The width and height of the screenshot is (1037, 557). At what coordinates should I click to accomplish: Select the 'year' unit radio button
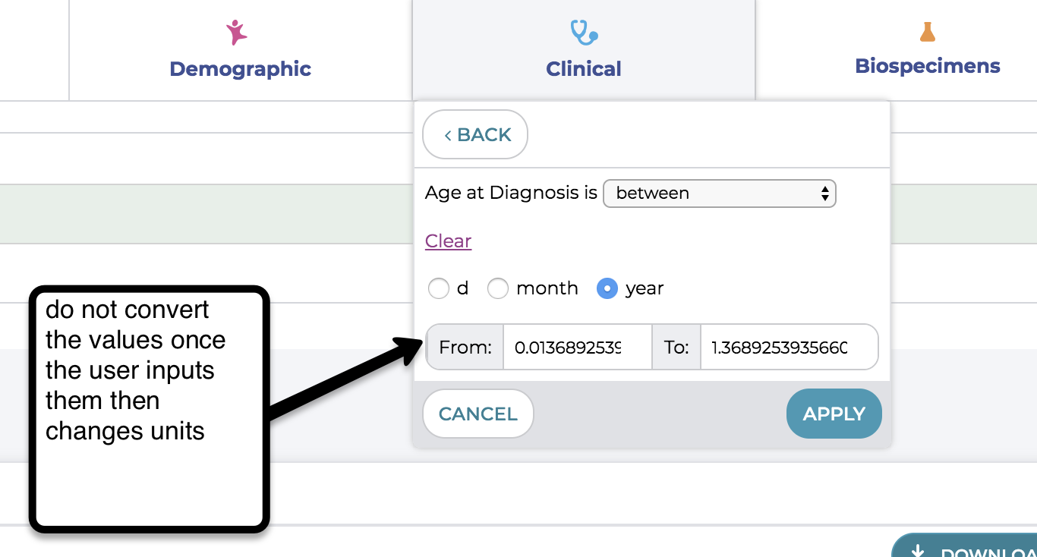tap(607, 288)
